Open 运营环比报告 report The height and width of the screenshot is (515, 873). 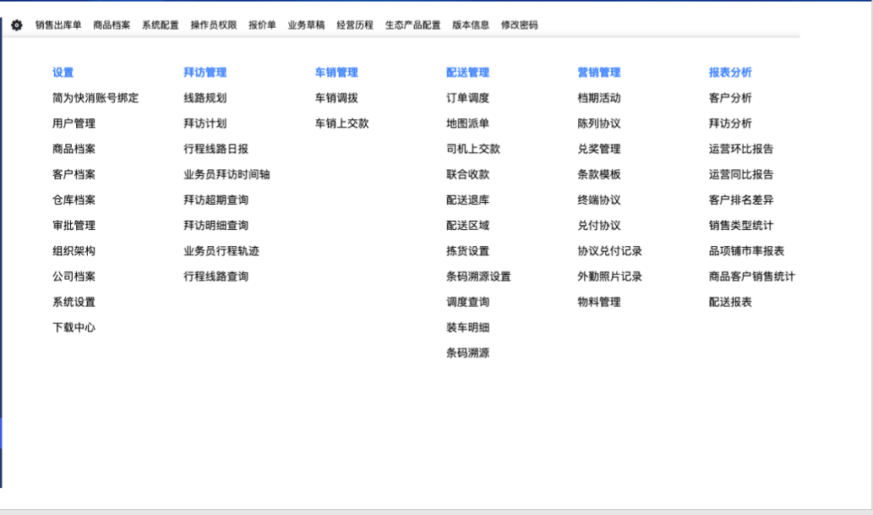(740, 149)
